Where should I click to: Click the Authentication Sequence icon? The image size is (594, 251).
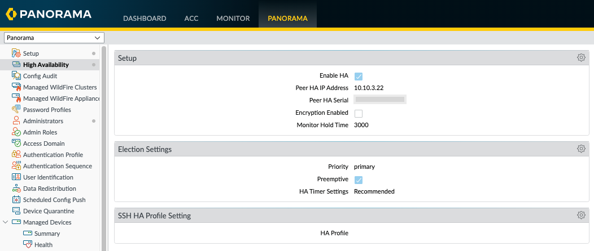pyautogui.click(x=16, y=166)
